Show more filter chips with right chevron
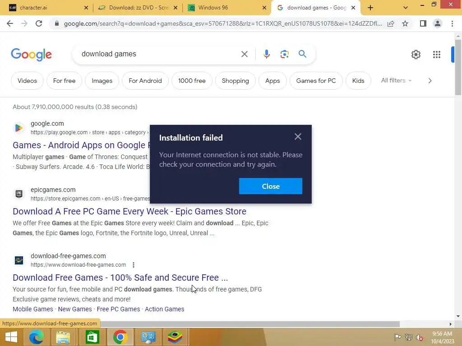The image size is (462, 346). tap(430, 81)
